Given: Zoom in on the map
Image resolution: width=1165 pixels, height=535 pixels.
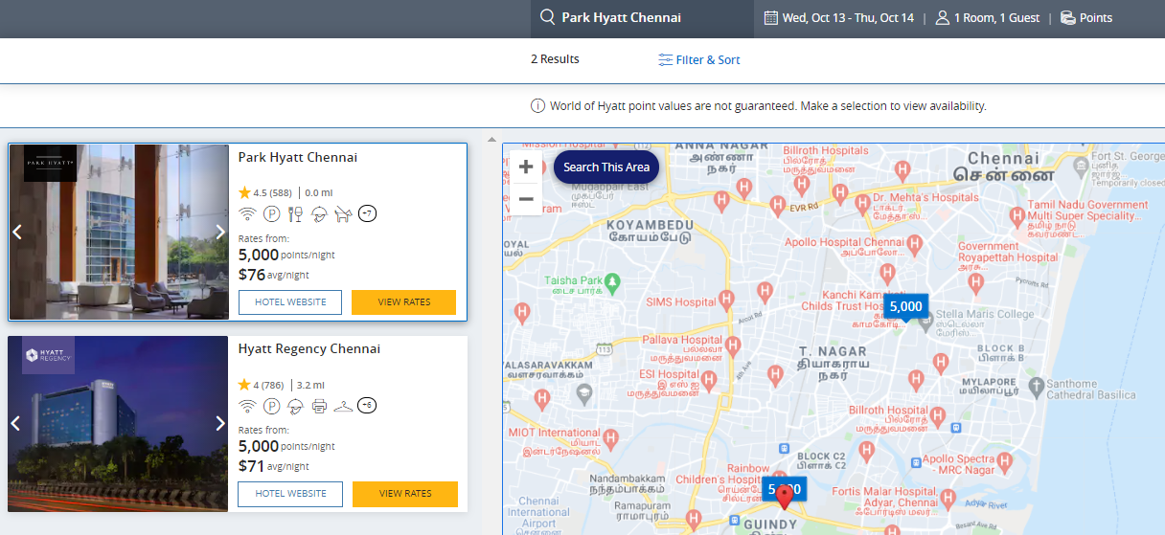Looking at the screenshot, I should 526,167.
